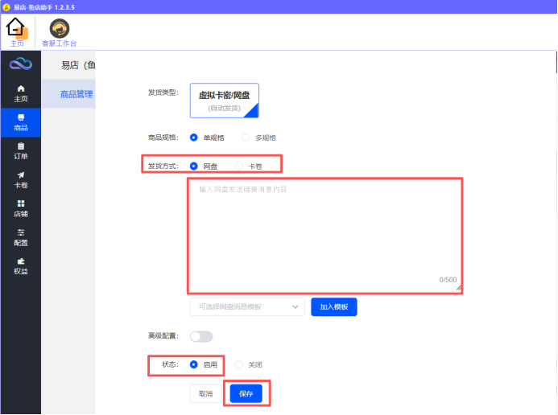Click the 0/500 character counter
The width and height of the screenshot is (558, 415).
(x=448, y=280)
